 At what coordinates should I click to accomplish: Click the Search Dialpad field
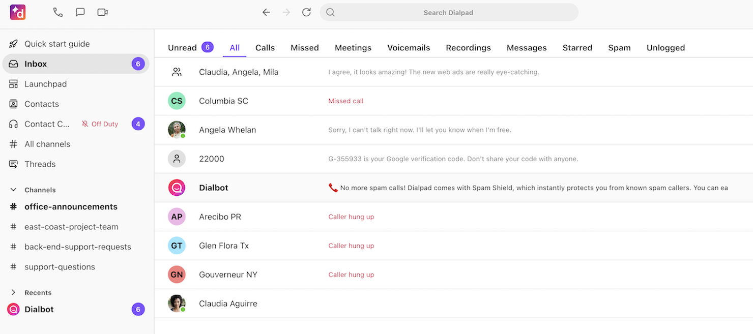(448, 12)
